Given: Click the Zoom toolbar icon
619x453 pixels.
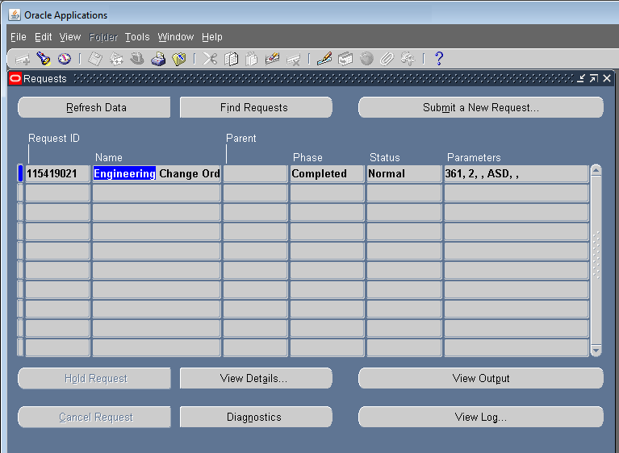Looking at the screenshot, I should click(345, 59).
